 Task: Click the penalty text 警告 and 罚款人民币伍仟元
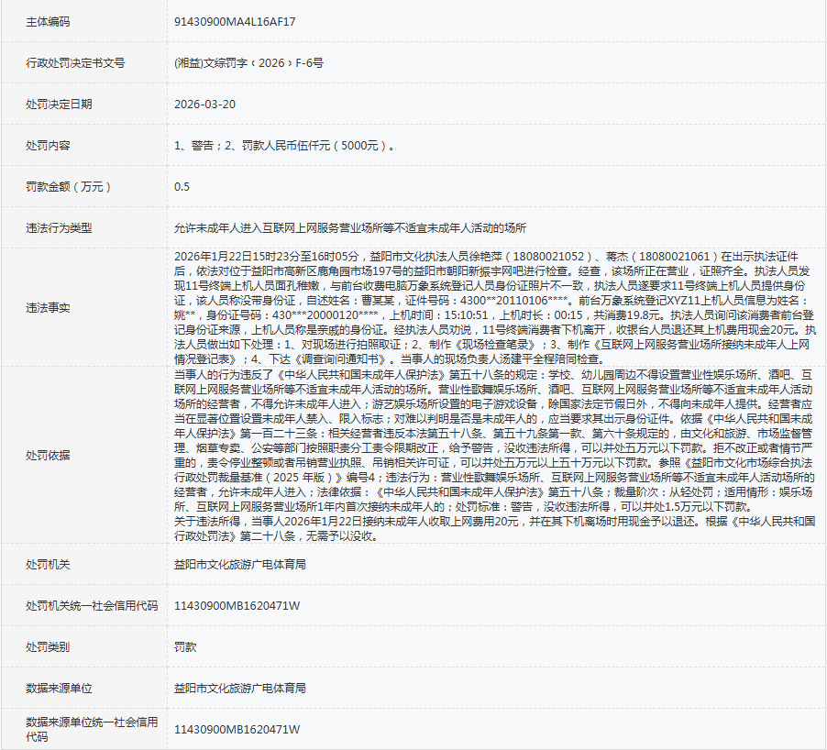[x=285, y=146]
